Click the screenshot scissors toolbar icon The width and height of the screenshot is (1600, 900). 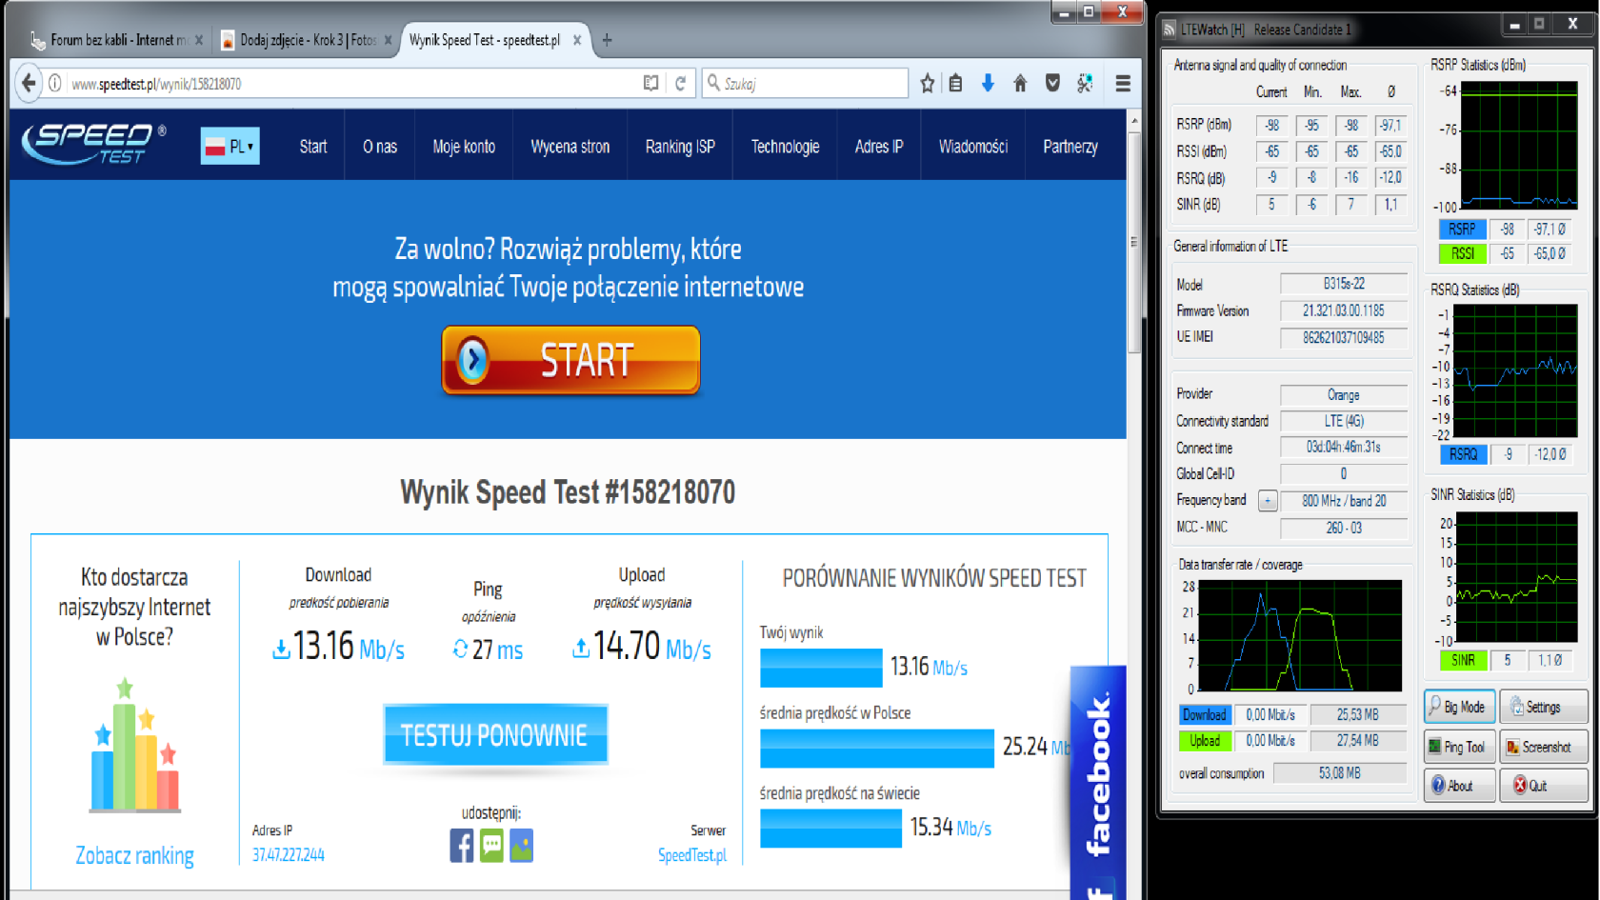coord(1085,84)
